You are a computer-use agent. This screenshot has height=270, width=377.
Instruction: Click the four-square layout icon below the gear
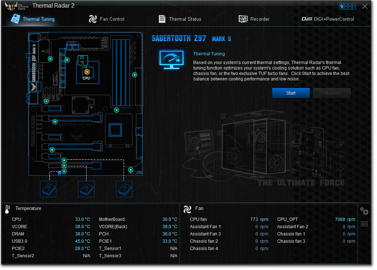(x=364, y=224)
